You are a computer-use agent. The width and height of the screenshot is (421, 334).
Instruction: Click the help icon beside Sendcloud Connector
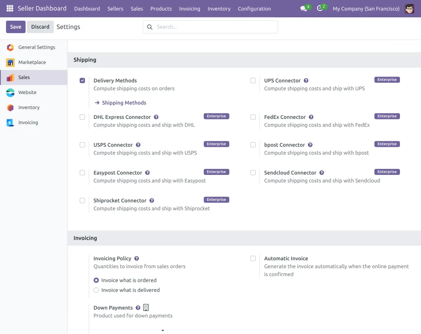point(321,173)
